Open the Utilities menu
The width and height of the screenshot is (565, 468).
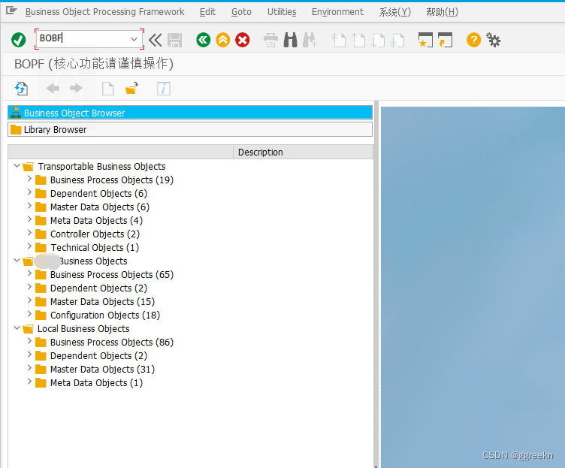pyautogui.click(x=282, y=12)
